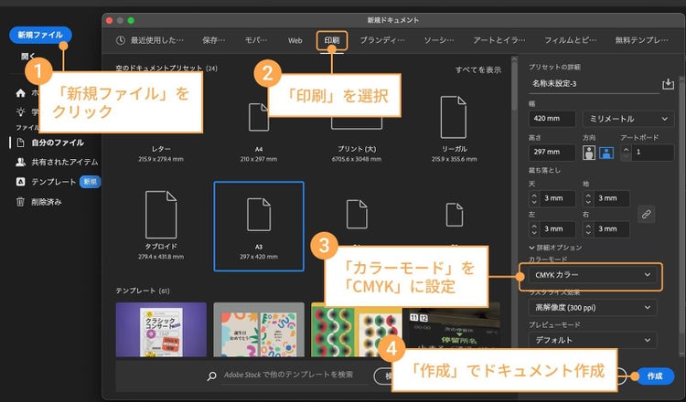
Task: Edit the 幅 width field 420 mm
Action: point(552,119)
